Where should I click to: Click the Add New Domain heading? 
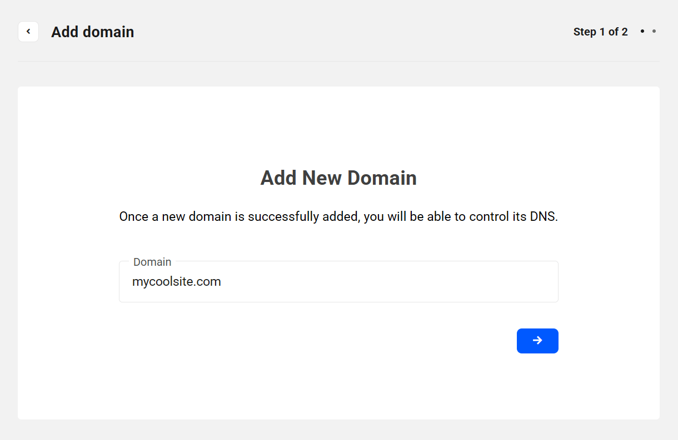pos(338,178)
